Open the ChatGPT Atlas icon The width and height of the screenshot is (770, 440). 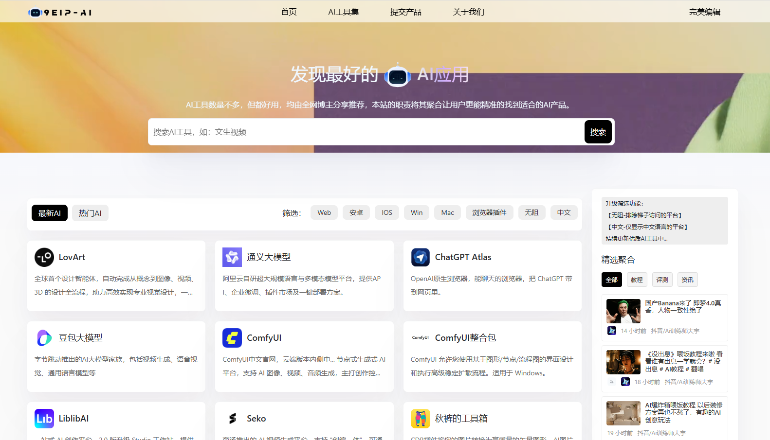click(x=421, y=257)
